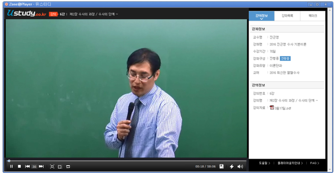Switch to fullscreen view

[x=52, y=166]
